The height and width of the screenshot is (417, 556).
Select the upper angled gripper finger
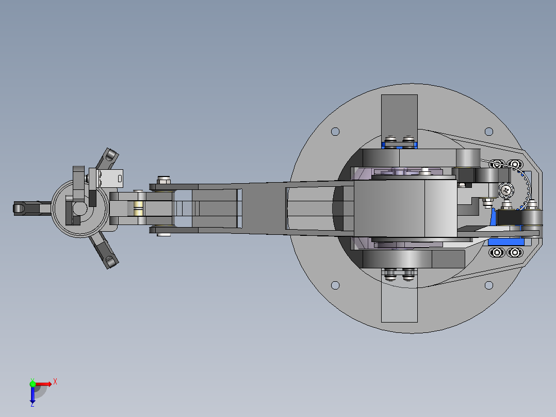tap(108, 159)
